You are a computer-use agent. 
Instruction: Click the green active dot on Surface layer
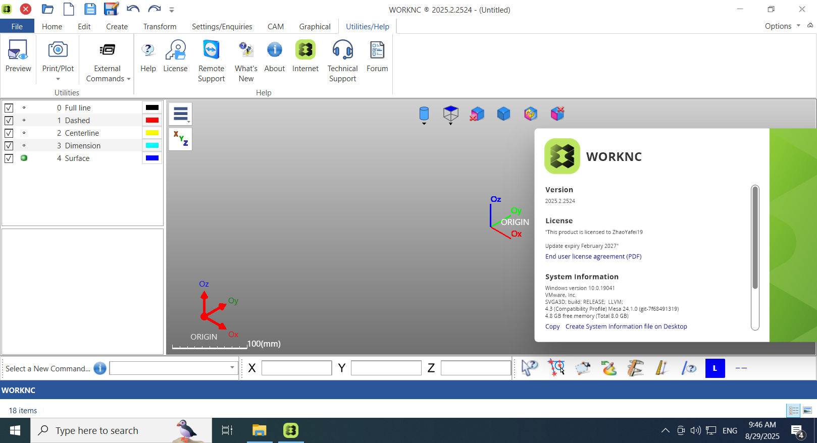point(24,158)
